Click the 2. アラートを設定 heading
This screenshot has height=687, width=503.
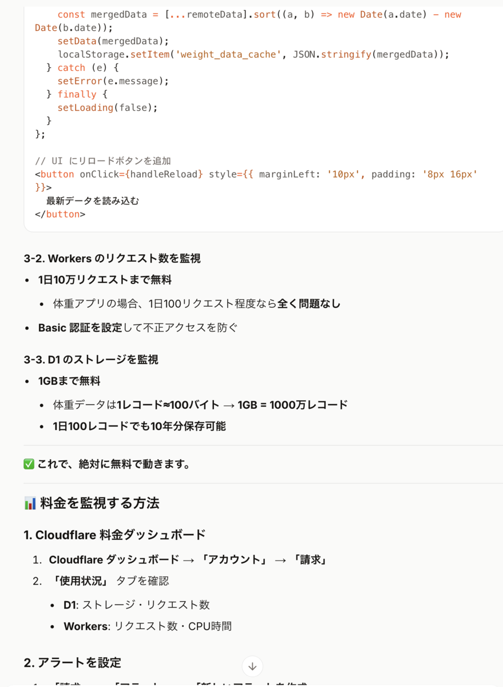click(73, 663)
